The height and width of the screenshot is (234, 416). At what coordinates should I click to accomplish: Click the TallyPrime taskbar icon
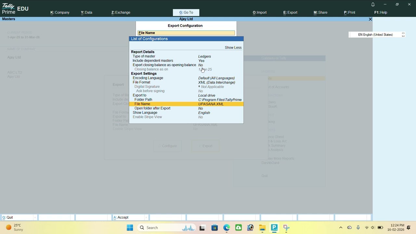coord(274,227)
